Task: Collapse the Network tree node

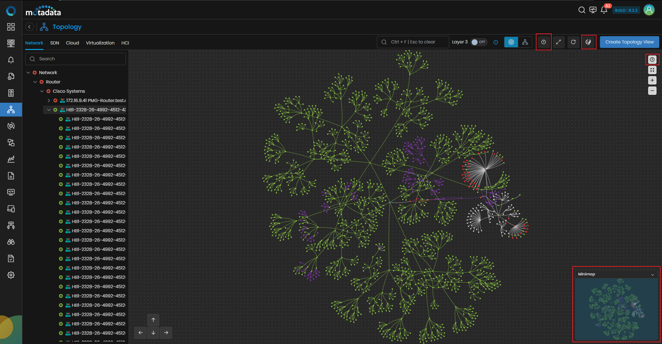Action: (28, 73)
